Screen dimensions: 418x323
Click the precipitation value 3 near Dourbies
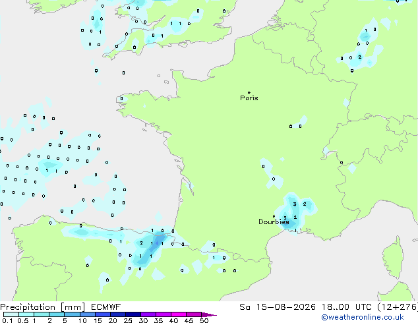pyautogui.click(x=295, y=204)
